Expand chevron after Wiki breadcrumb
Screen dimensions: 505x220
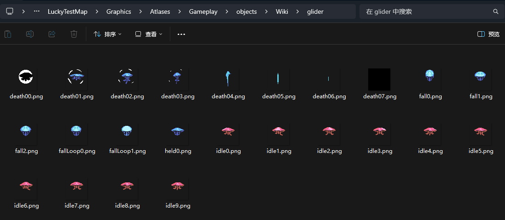(297, 11)
